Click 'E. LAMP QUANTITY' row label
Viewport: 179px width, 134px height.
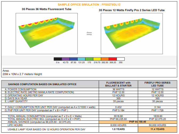16,101
